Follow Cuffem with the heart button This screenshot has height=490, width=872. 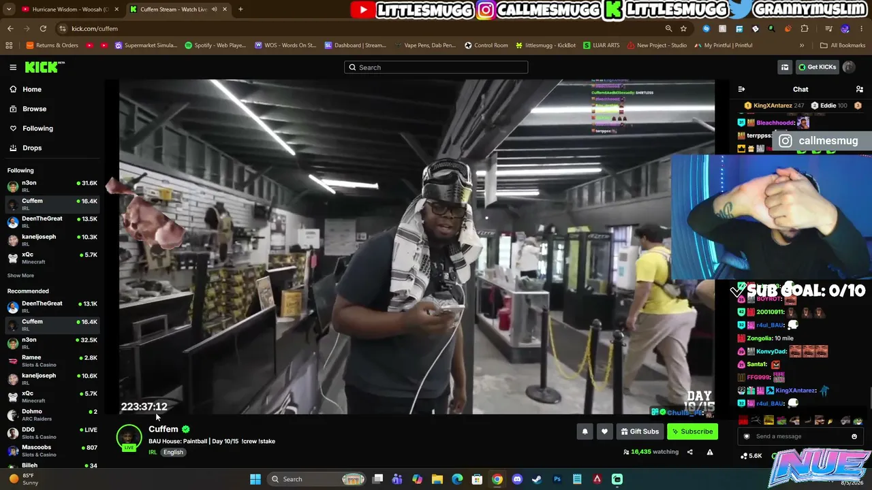(x=604, y=431)
